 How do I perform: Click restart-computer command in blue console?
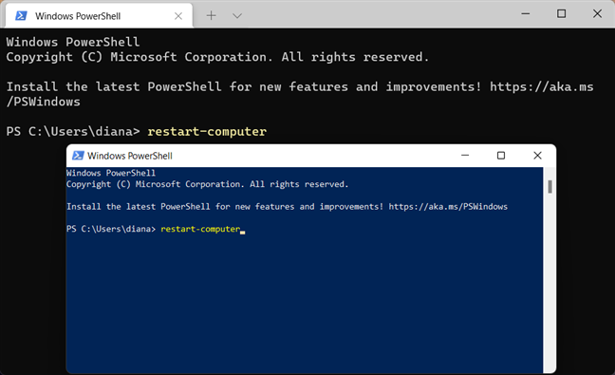200,229
